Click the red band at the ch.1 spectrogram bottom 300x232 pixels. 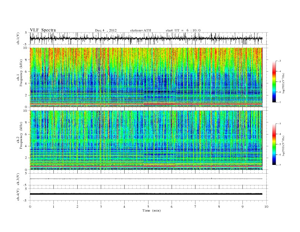(x=146, y=104)
